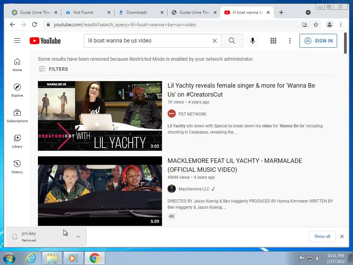Close the Not Found tab
Viewport: 353px width, 265px height.
109,12
